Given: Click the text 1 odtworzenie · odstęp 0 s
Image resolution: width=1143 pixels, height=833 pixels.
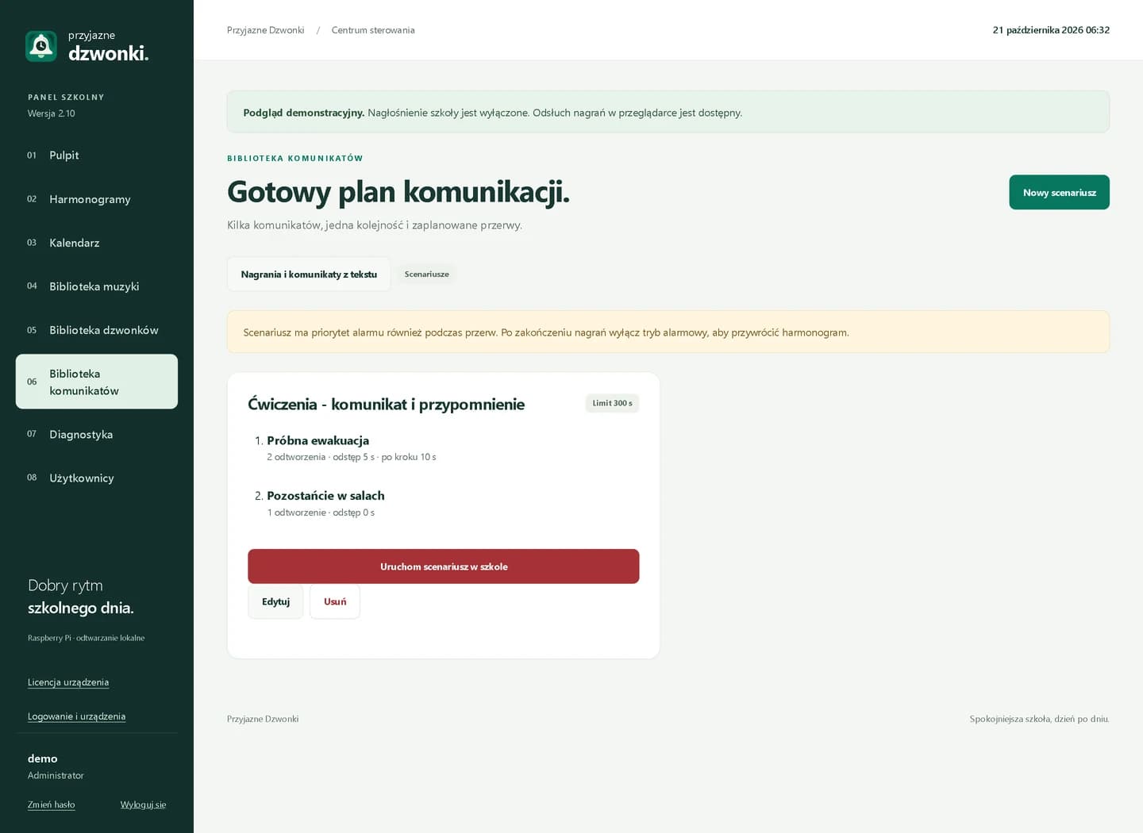Looking at the screenshot, I should tap(321, 512).
